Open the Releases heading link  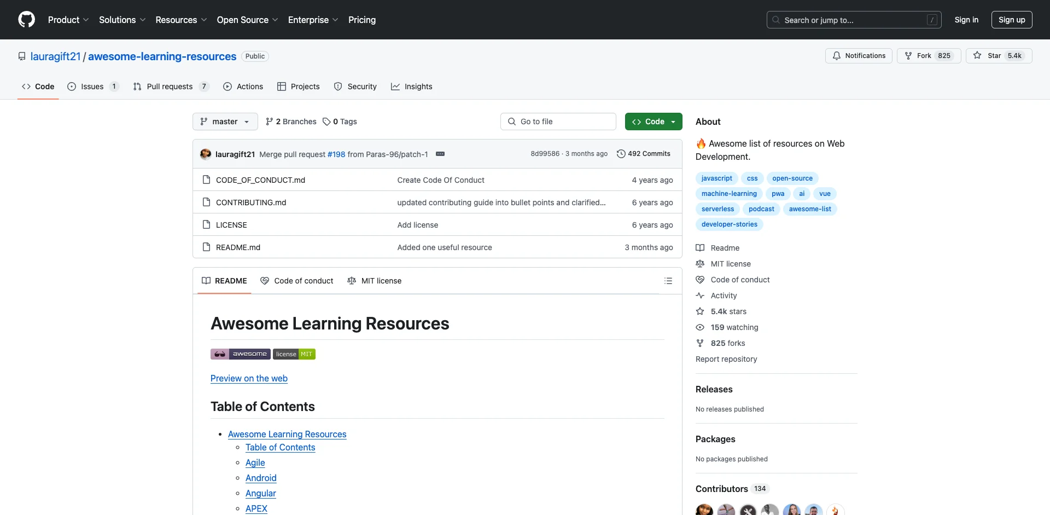[x=714, y=389]
